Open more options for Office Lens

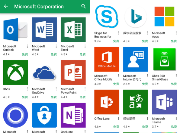119,119
